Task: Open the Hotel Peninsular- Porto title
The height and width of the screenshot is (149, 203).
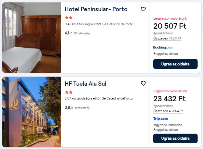Action: [96, 9]
